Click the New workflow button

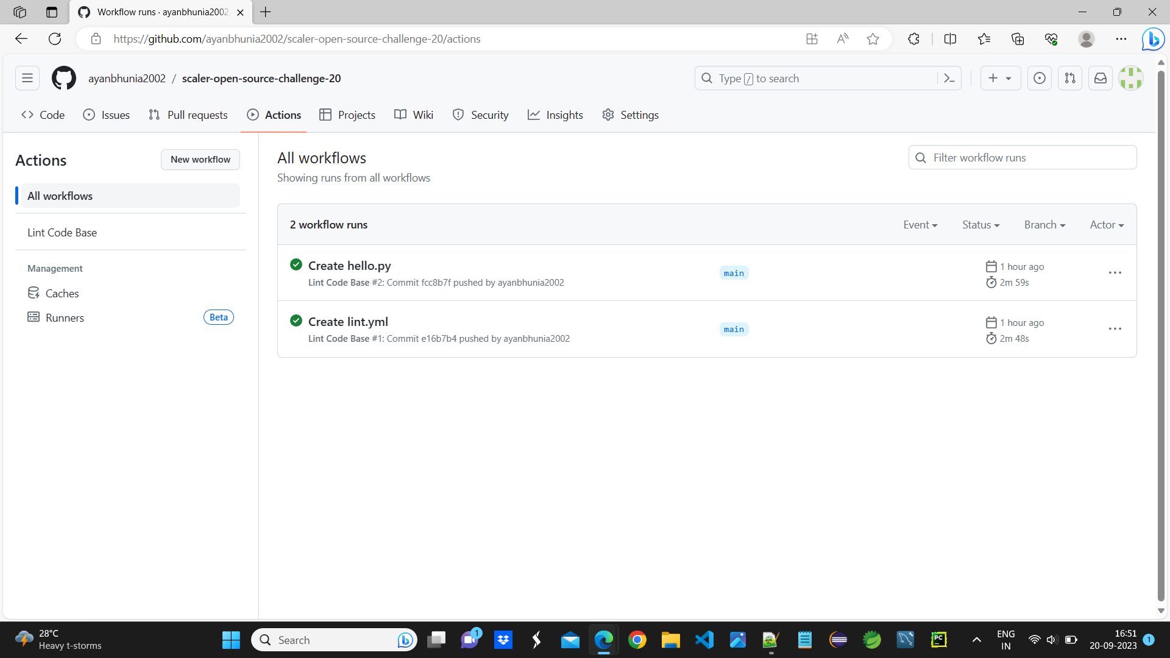click(x=200, y=159)
